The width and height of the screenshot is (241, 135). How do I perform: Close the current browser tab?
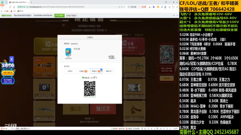(28, 2)
